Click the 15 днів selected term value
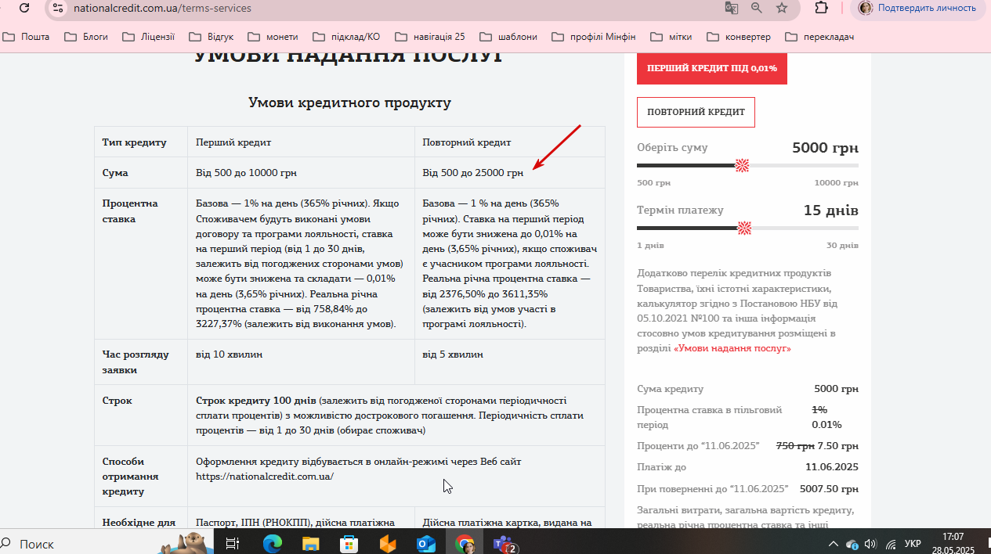This screenshot has height=554, width=991. [831, 210]
